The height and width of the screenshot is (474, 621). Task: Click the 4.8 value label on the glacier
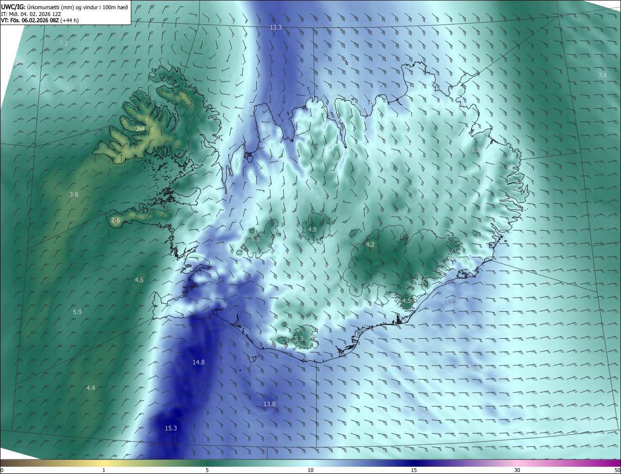coord(312,230)
